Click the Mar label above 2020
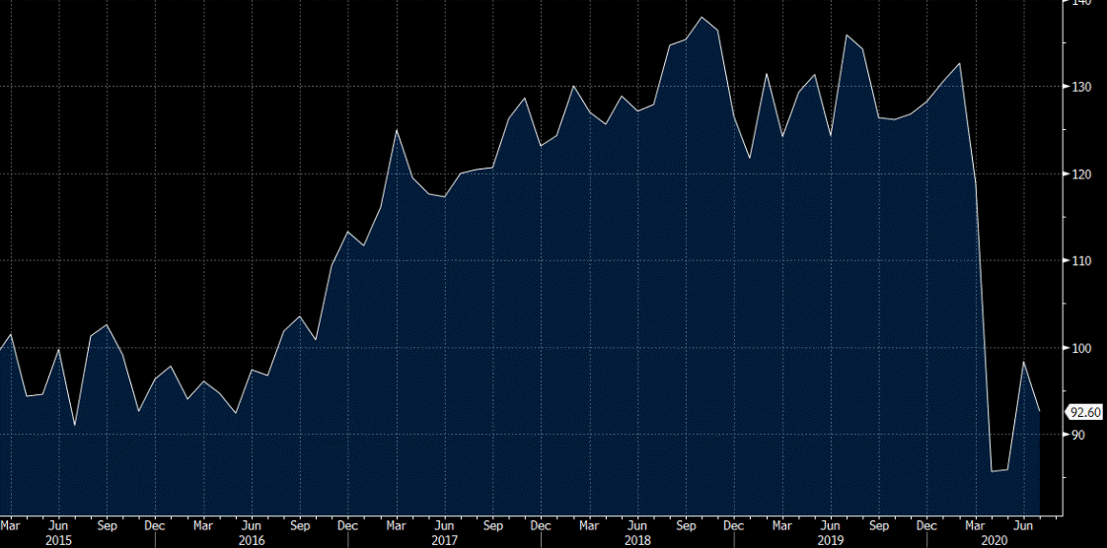The height and width of the screenshot is (548, 1107). pos(976,526)
